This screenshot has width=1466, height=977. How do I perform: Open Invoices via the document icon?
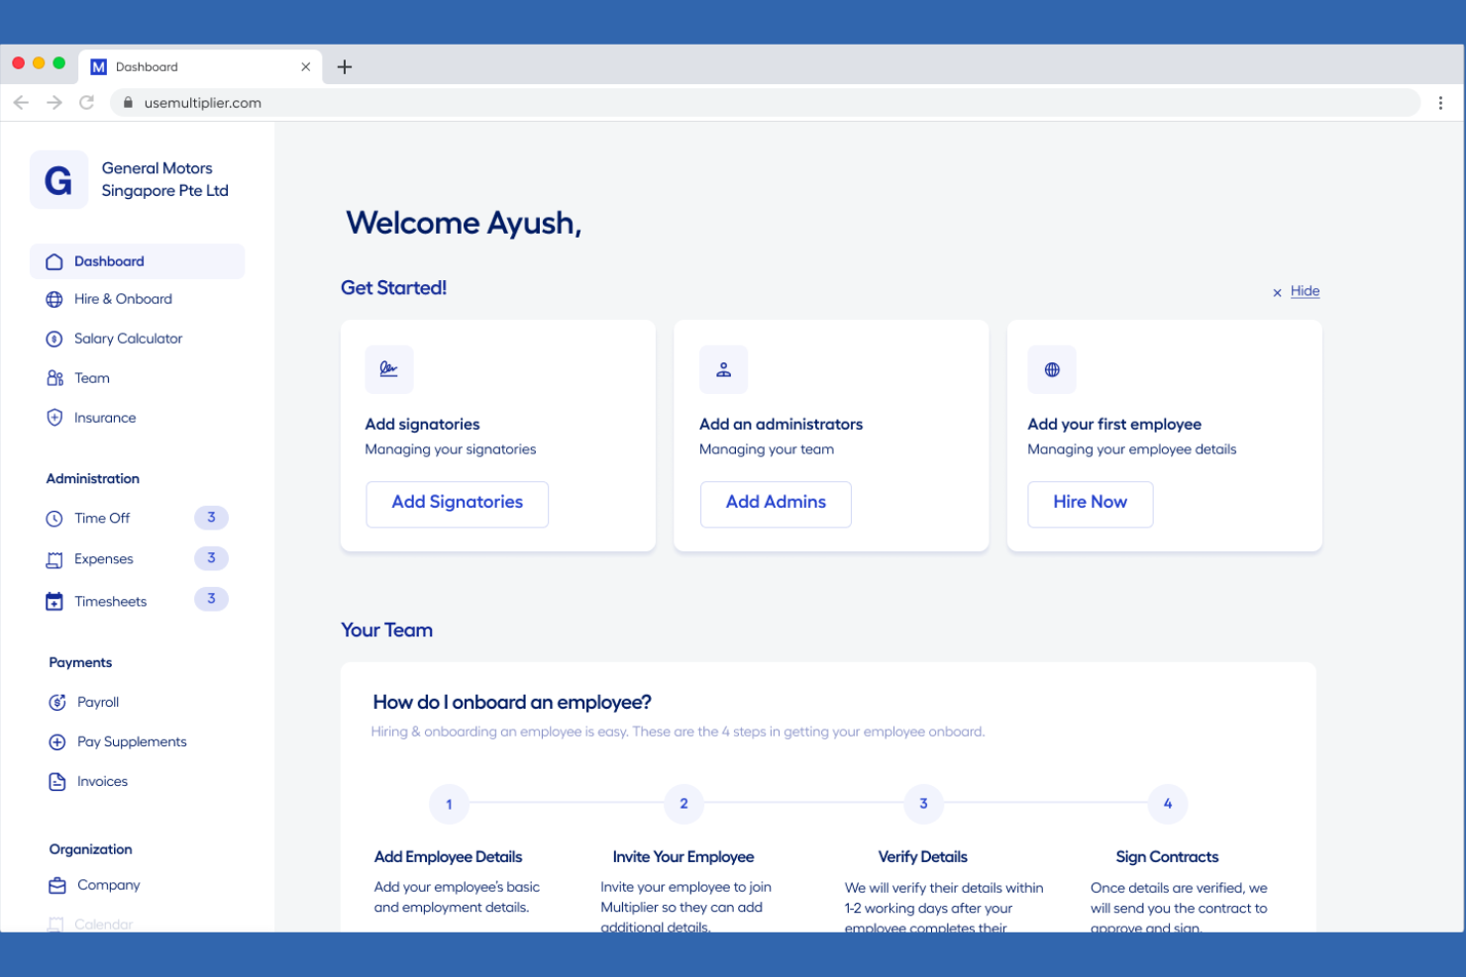tap(57, 782)
